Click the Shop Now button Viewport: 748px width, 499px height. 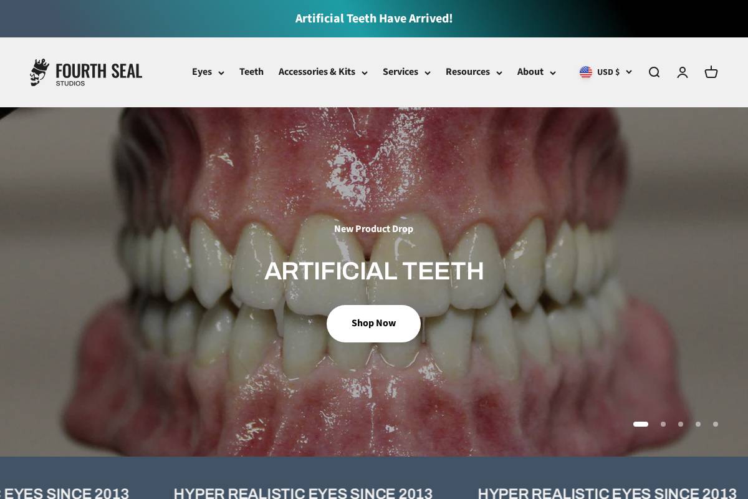[373, 323]
